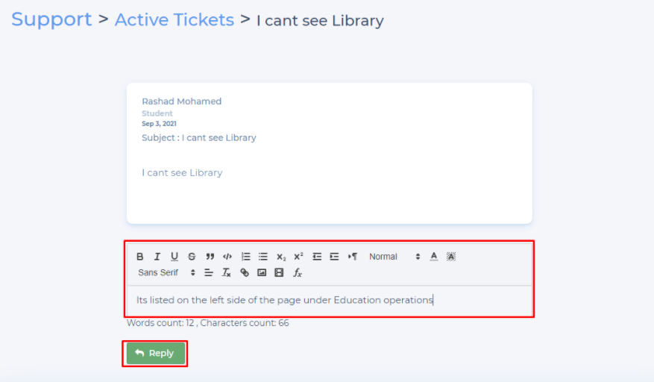
Task: Apply subscript formatting
Action: click(x=281, y=257)
